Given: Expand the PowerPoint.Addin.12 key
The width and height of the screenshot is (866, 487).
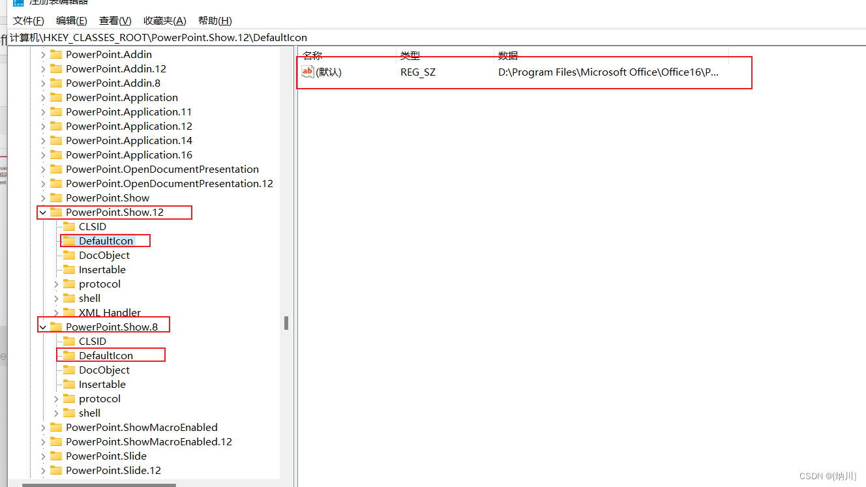Looking at the screenshot, I should pyautogui.click(x=43, y=69).
